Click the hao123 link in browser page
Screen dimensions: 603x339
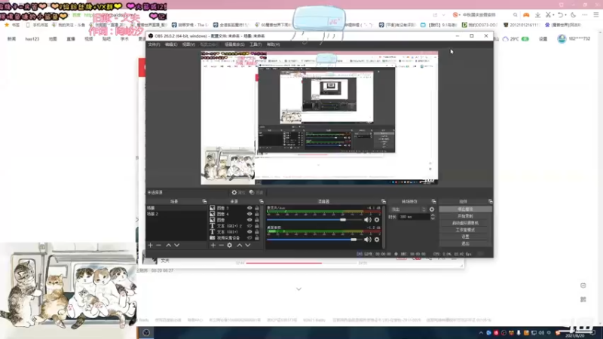click(32, 39)
